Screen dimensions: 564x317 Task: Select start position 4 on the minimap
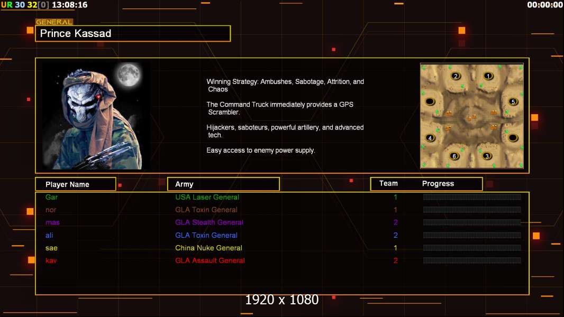click(430, 137)
